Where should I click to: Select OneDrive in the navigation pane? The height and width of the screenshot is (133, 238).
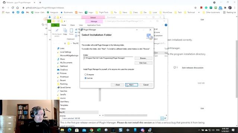pyautogui.click(x=64, y=70)
